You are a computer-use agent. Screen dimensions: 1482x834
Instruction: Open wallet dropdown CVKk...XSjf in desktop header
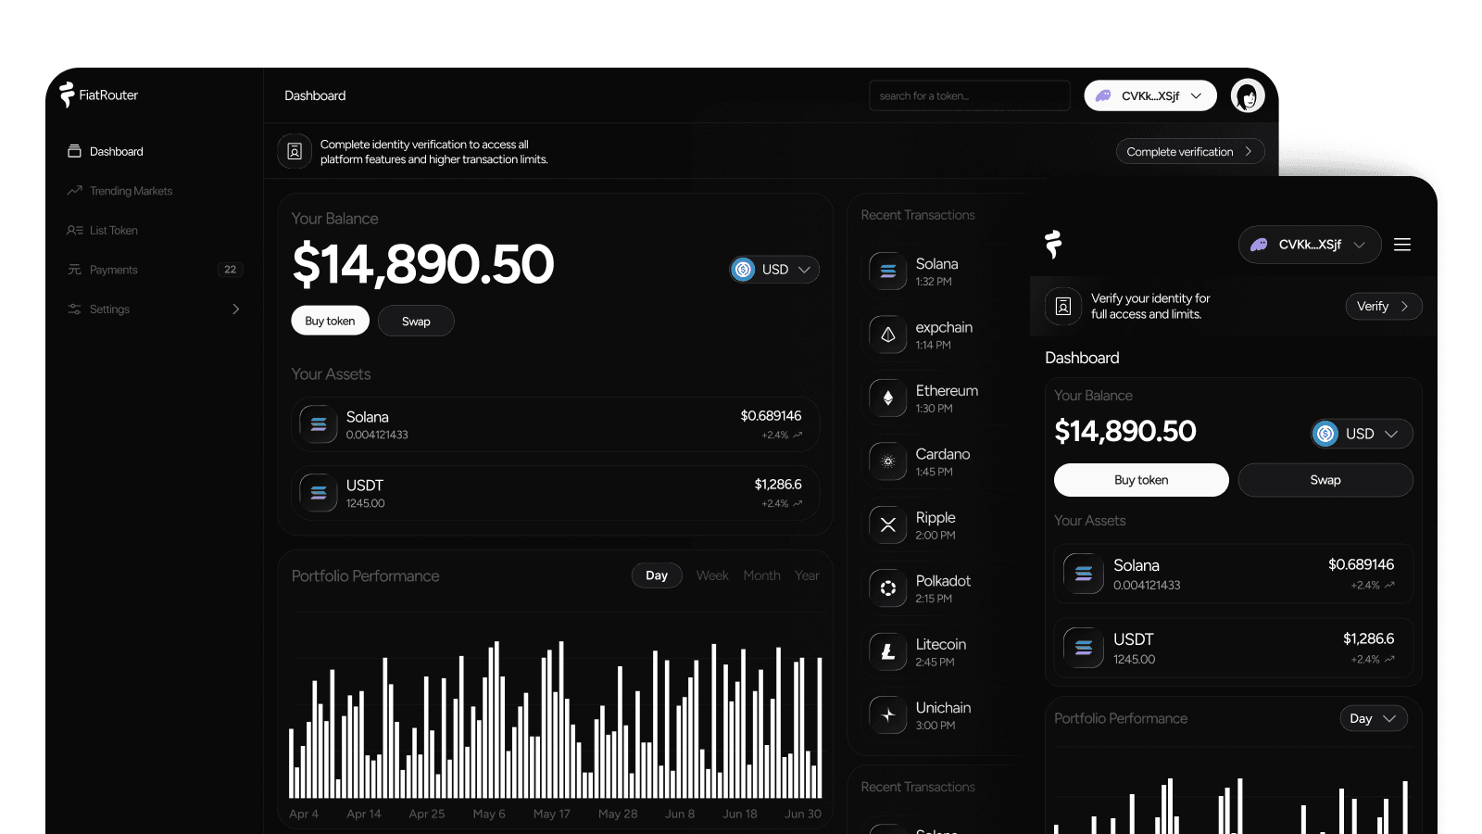(x=1150, y=95)
